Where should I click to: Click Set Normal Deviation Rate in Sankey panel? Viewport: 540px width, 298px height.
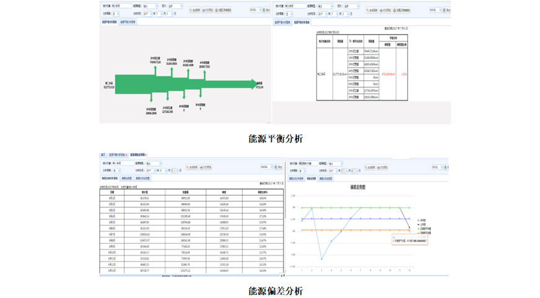click(224, 11)
